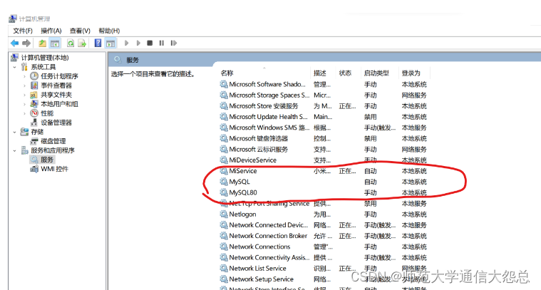The height and width of the screenshot is (290, 541).
Task: Collapse the 系统工具 tree node
Action: pos(14,67)
